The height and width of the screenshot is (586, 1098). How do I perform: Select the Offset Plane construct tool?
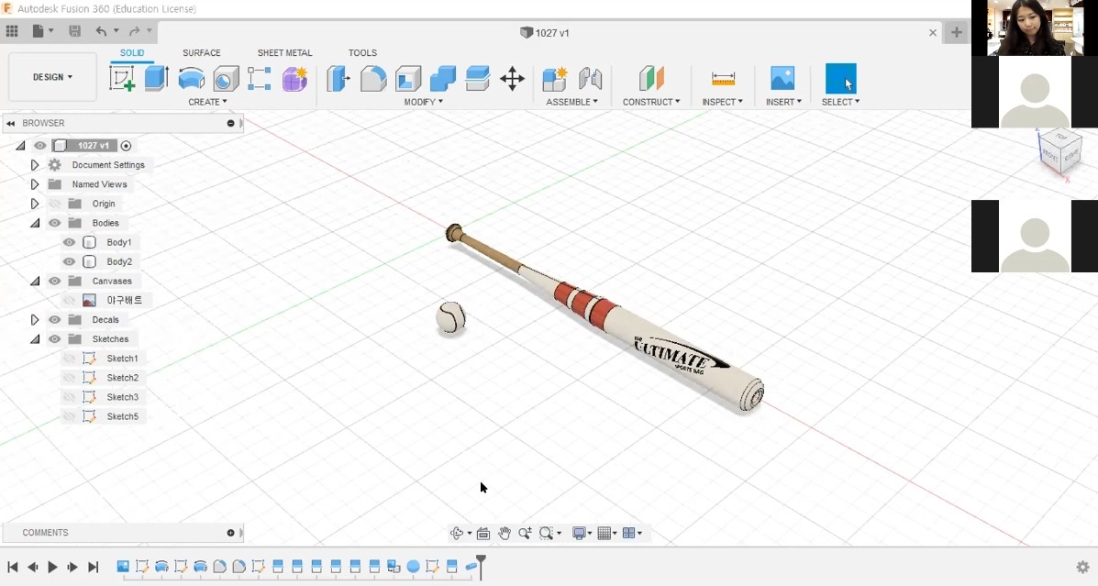(x=651, y=79)
